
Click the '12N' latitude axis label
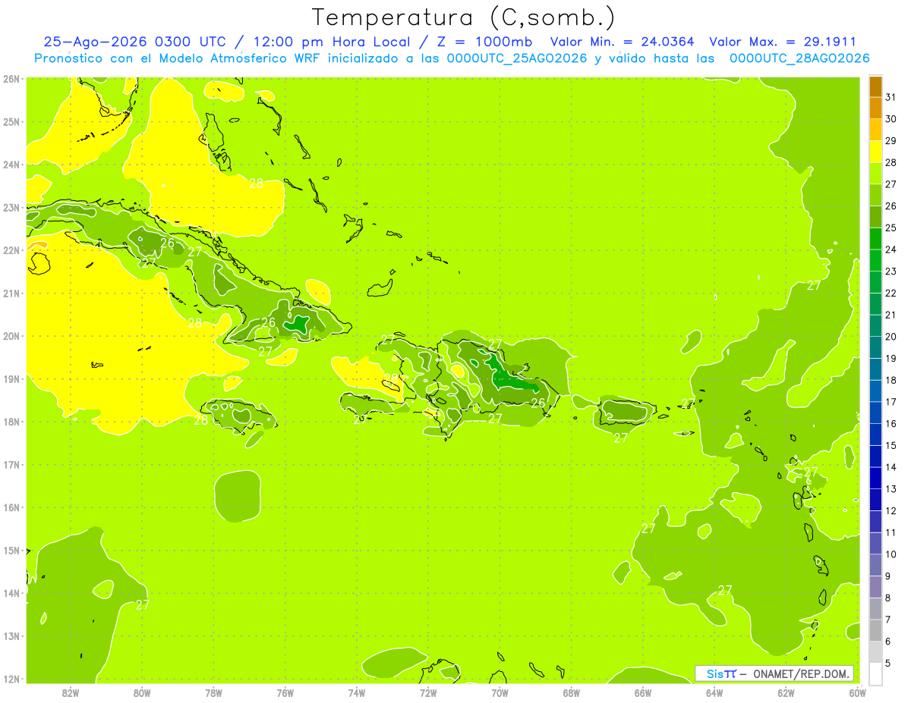tap(11, 679)
